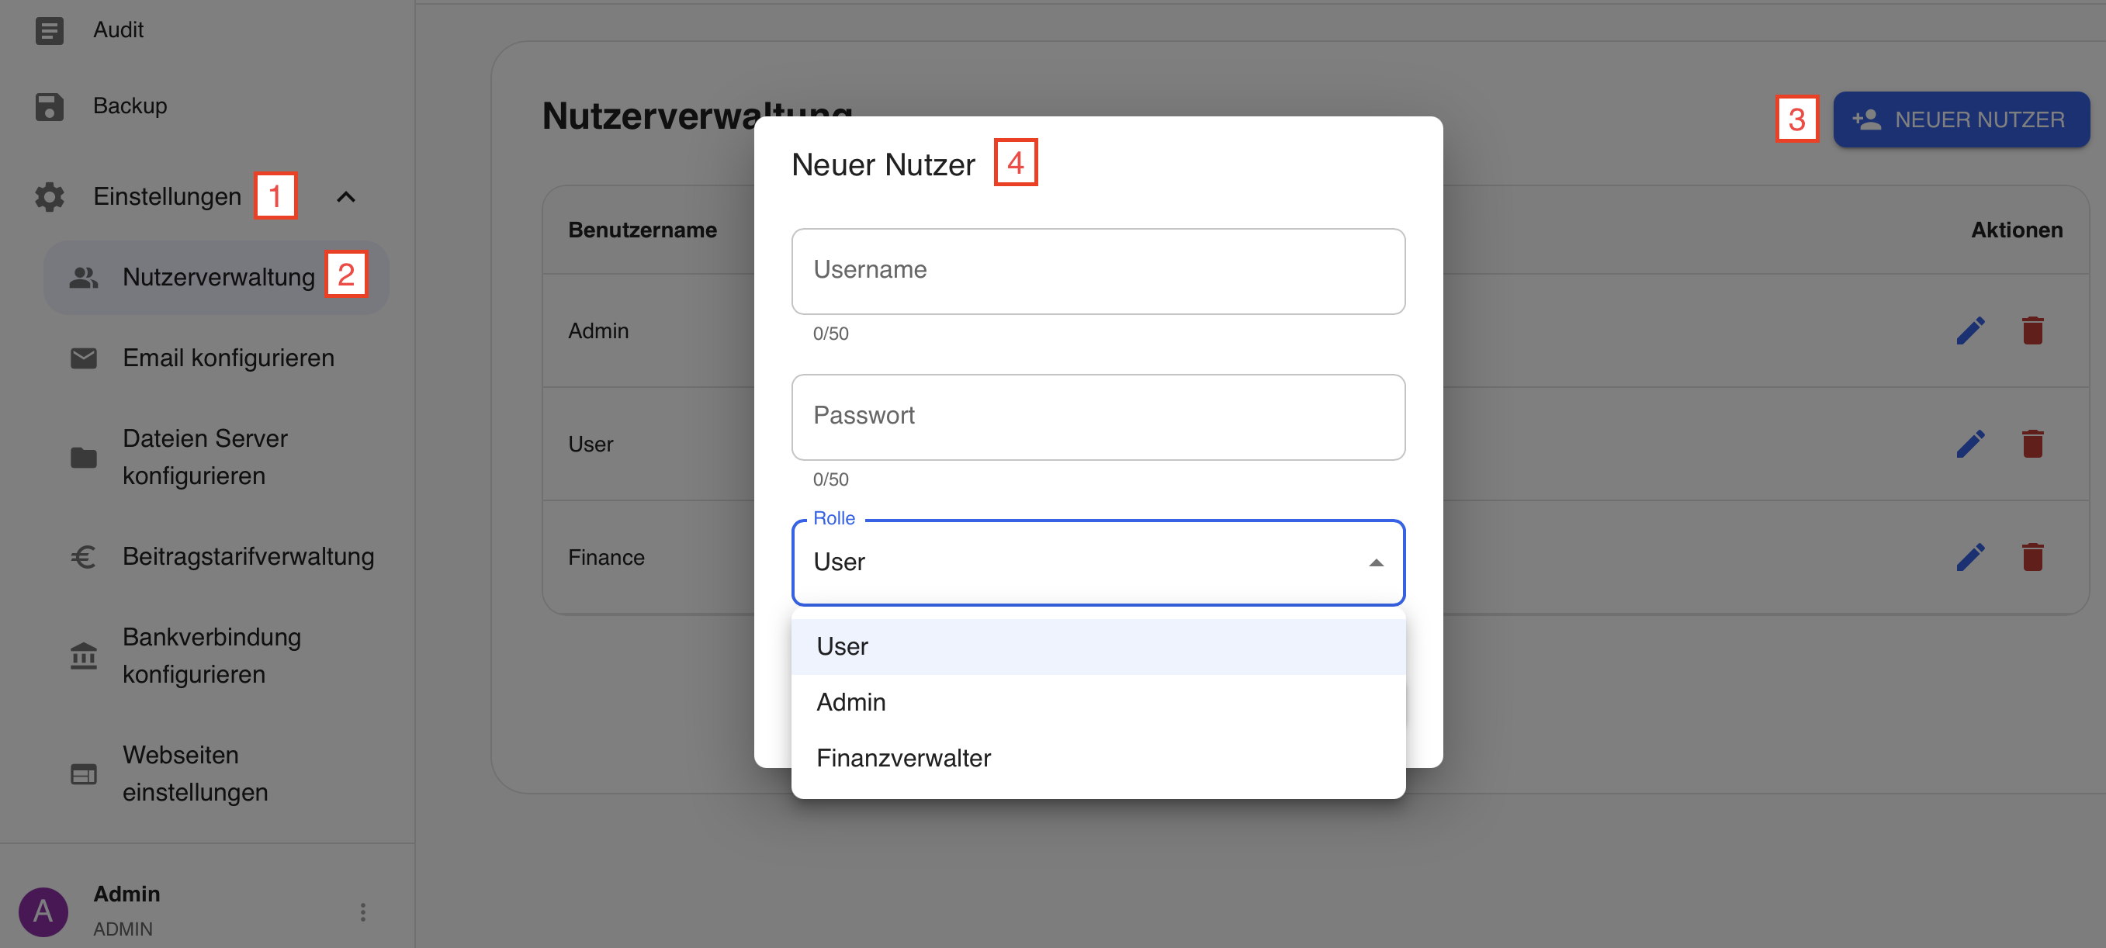
Task: Focus the Username input field
Action: click(x=1098, y=272)
